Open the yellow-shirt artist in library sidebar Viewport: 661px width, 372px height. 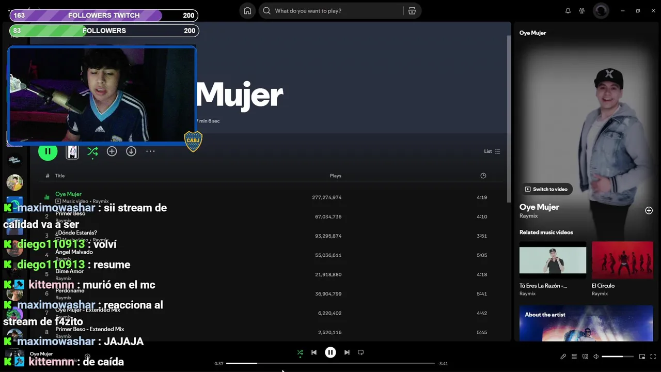14,182
